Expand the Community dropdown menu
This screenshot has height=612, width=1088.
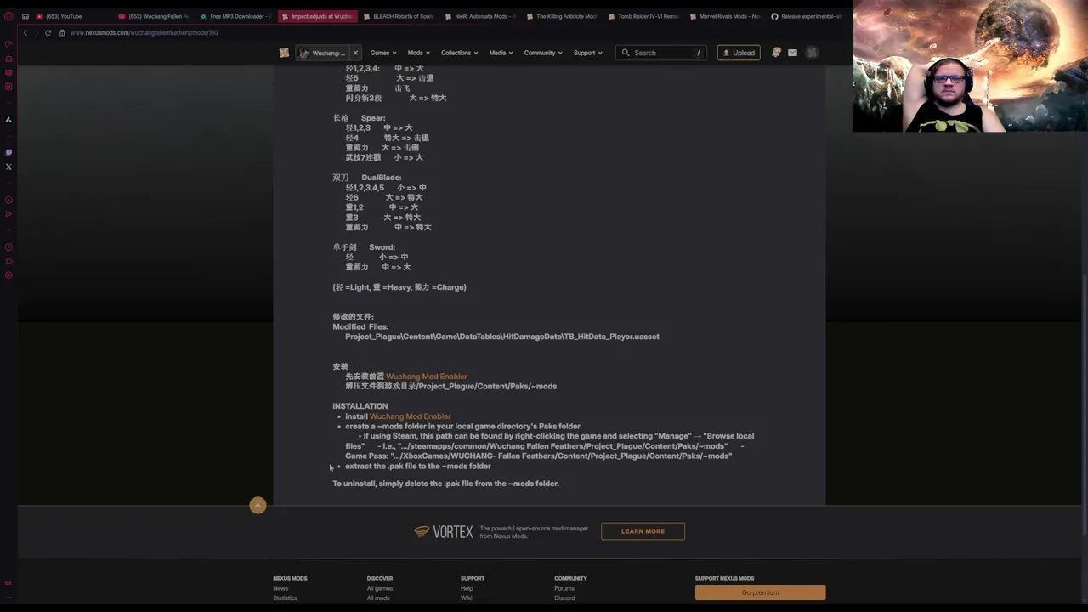(x=542, y=53)
